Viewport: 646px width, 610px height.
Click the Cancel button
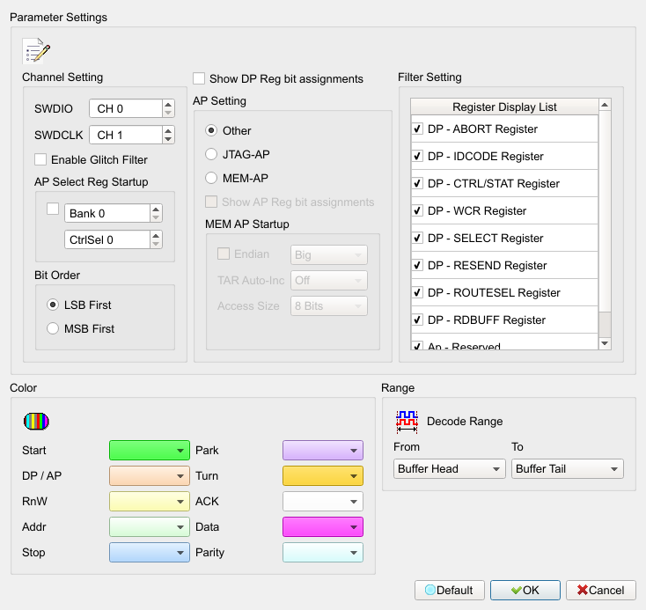(601, 591)
